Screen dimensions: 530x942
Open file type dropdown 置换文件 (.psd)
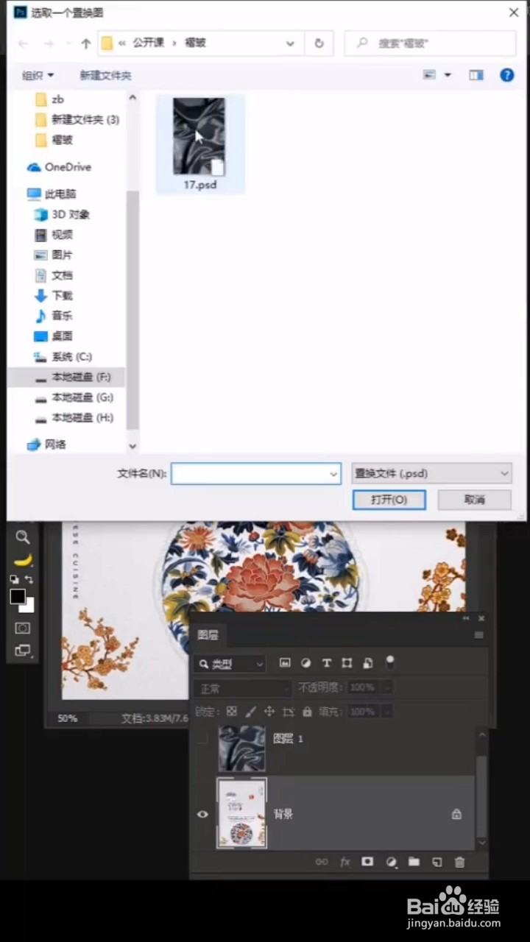click(431, 473)
